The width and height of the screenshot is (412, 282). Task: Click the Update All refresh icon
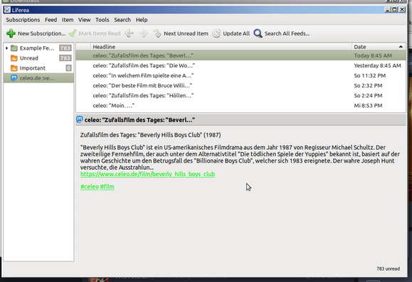point(216,33)
